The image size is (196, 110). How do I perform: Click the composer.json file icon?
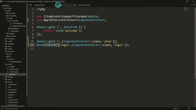tap(6, 100)
